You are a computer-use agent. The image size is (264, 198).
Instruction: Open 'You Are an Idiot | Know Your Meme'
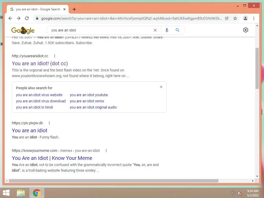click(x=52, y=158)
